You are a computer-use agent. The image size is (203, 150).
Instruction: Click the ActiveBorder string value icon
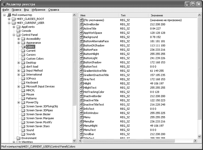pos(81,24)
